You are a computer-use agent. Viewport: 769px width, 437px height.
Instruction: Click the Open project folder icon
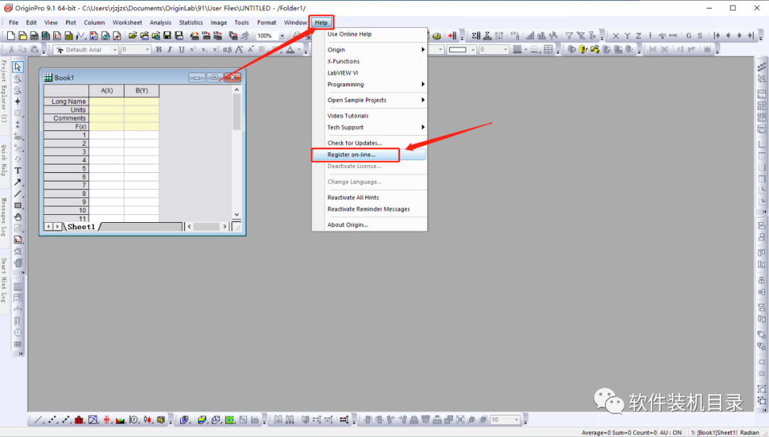click(x=132, y=36)
